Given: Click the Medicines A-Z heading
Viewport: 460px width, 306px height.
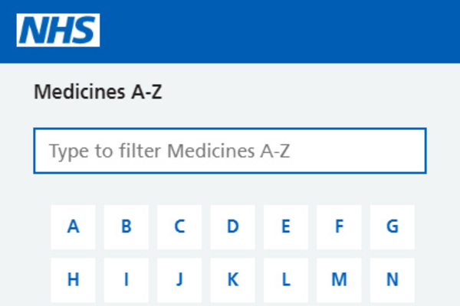Looking at the screenshot, I should (x=98, y=93).
